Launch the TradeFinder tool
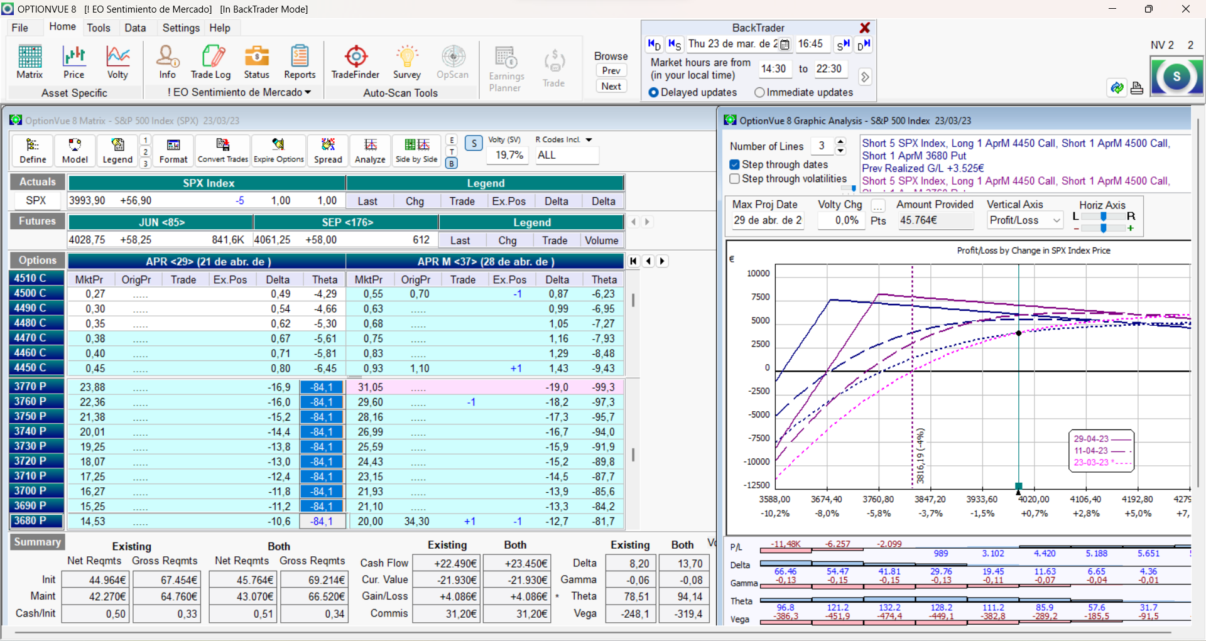This screenshot has width=1206, height=641. (356, 62)
